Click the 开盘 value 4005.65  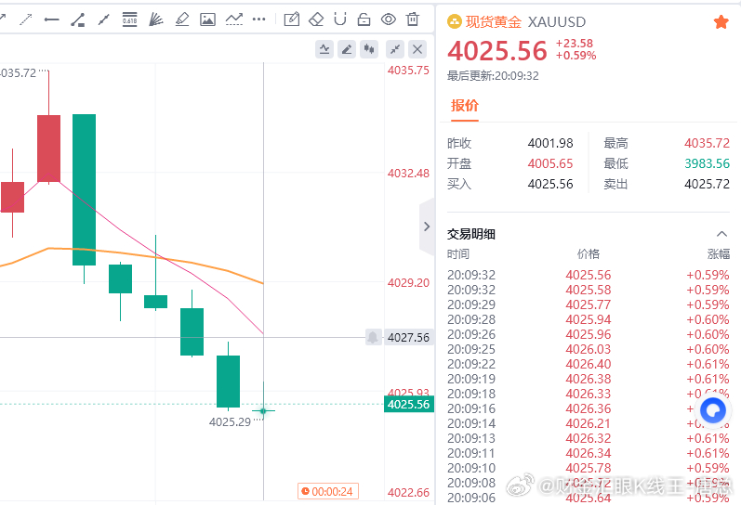coord(550,163)
